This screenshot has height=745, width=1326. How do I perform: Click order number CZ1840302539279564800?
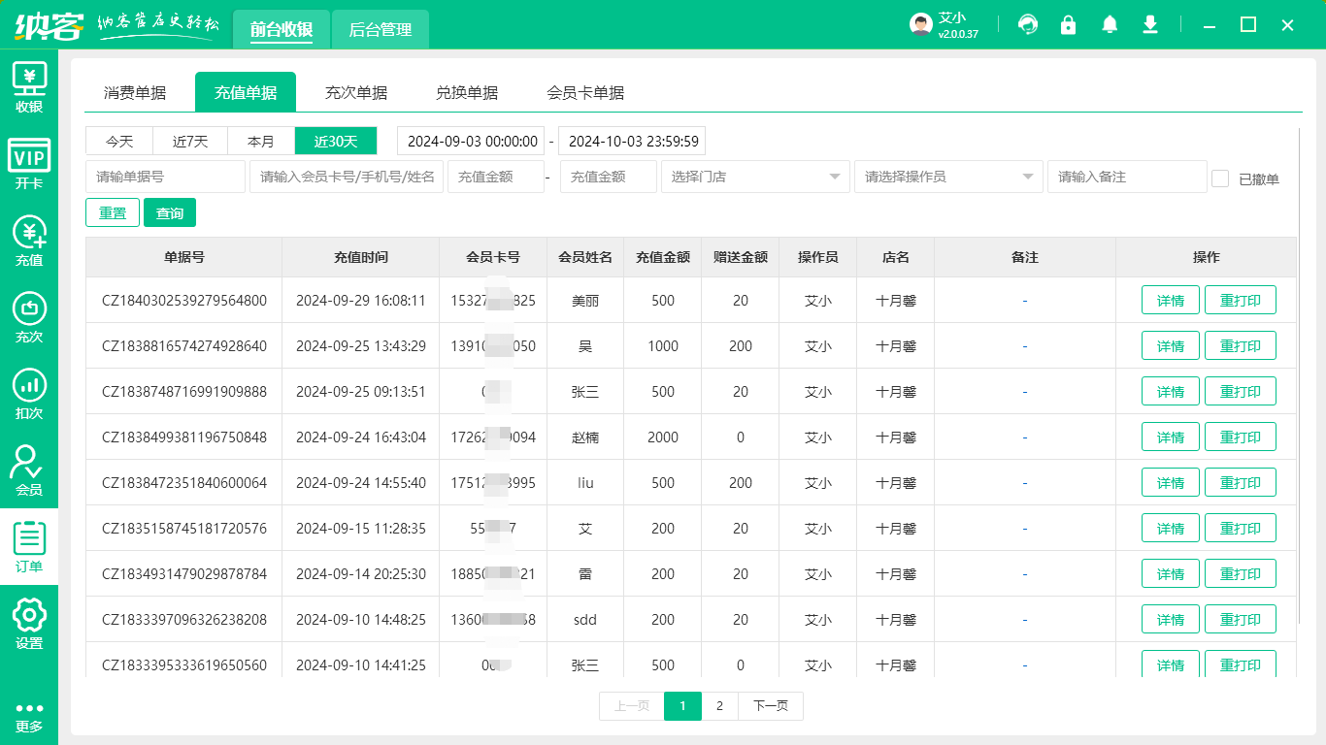[x=184, y=301]
